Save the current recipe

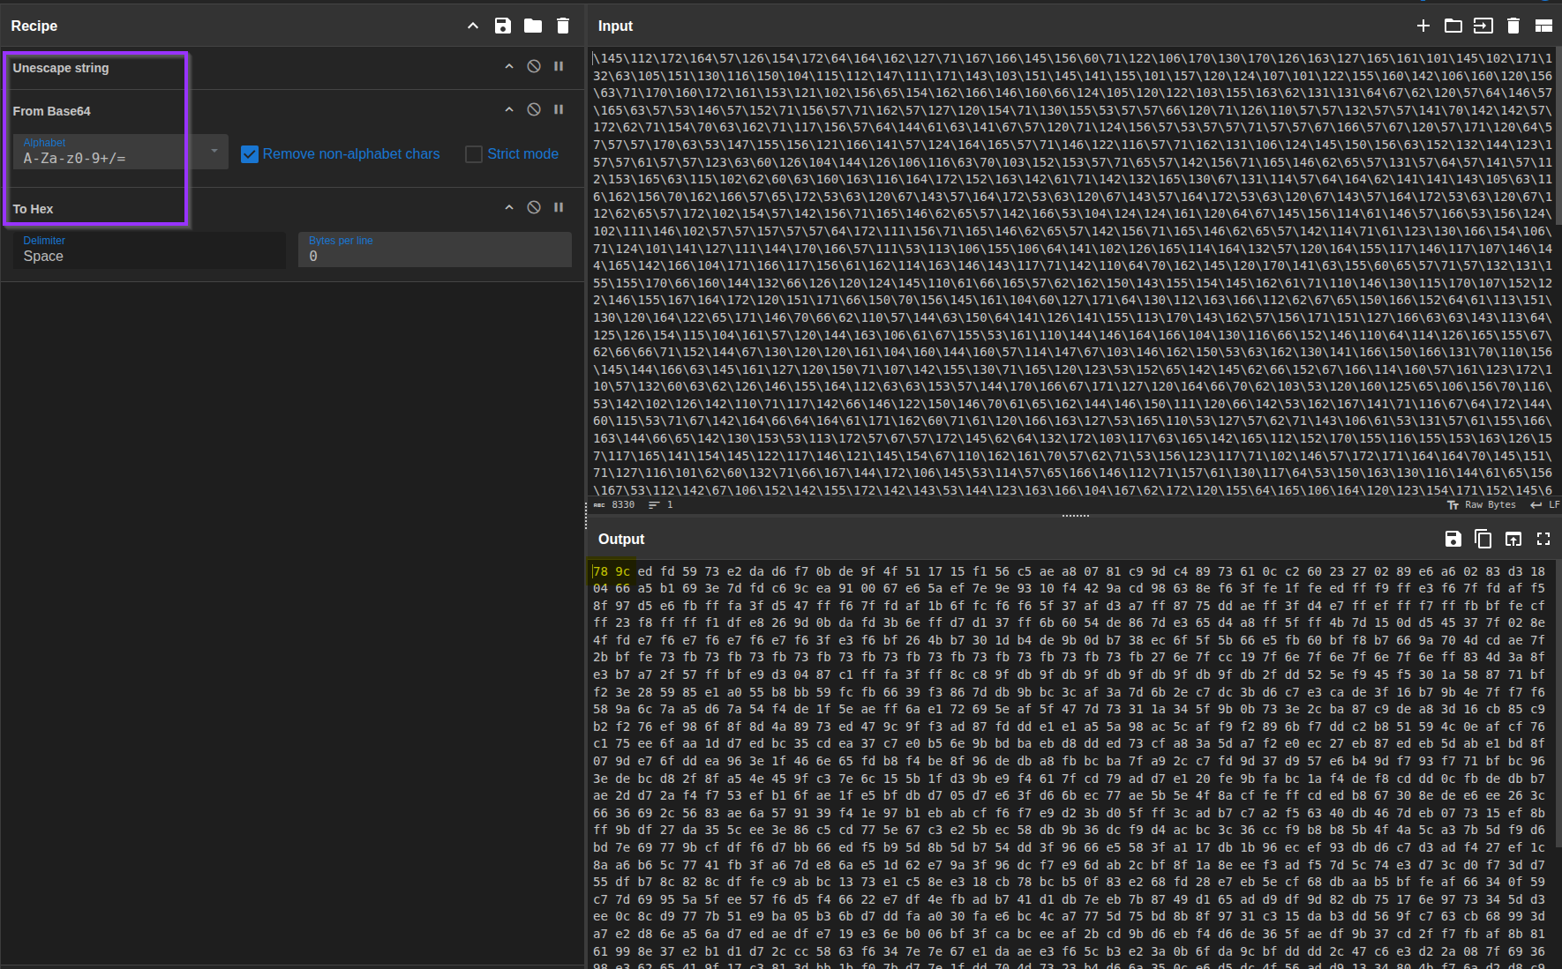tap(503, 26)
